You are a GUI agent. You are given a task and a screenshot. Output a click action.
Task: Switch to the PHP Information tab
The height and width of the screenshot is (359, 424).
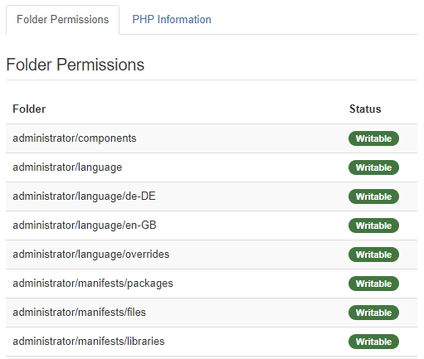172,20
